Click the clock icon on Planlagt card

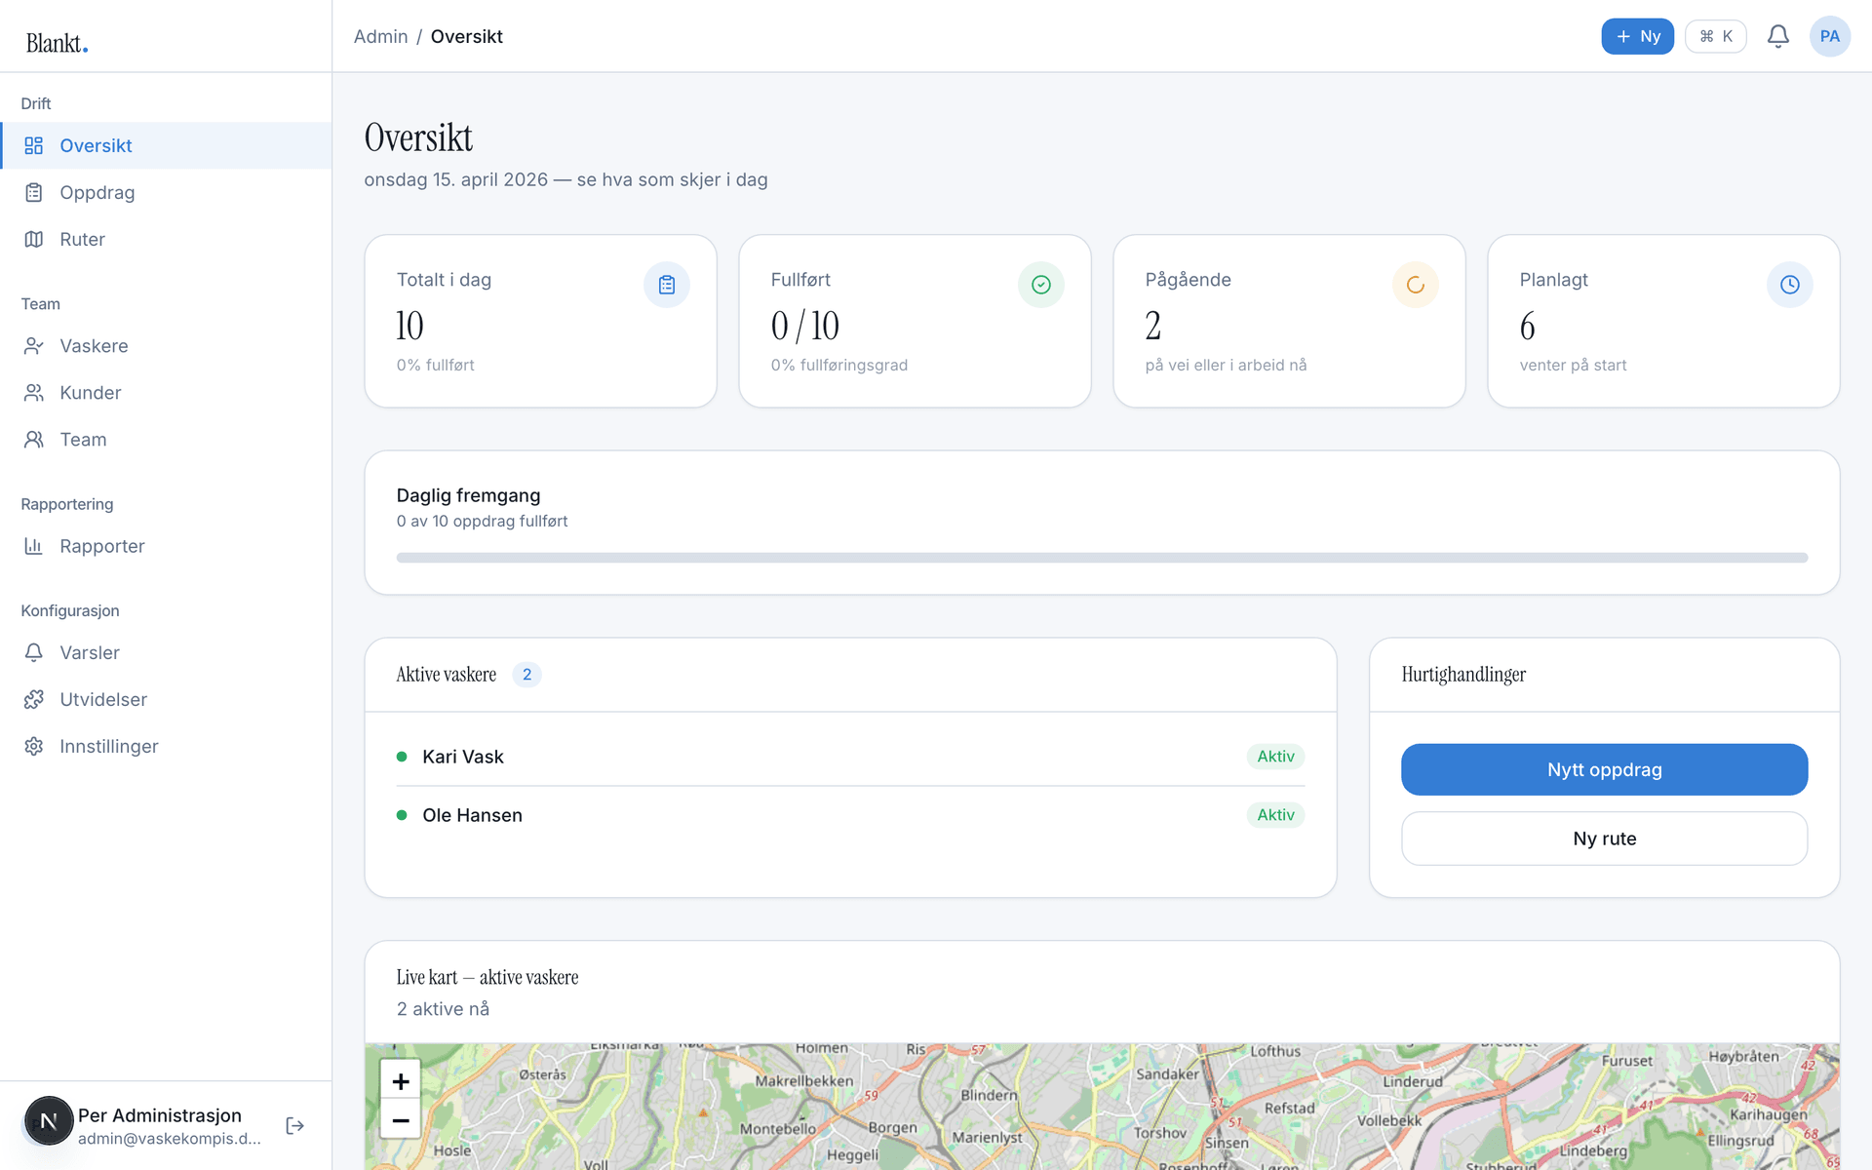click(x=1789, y=284)
